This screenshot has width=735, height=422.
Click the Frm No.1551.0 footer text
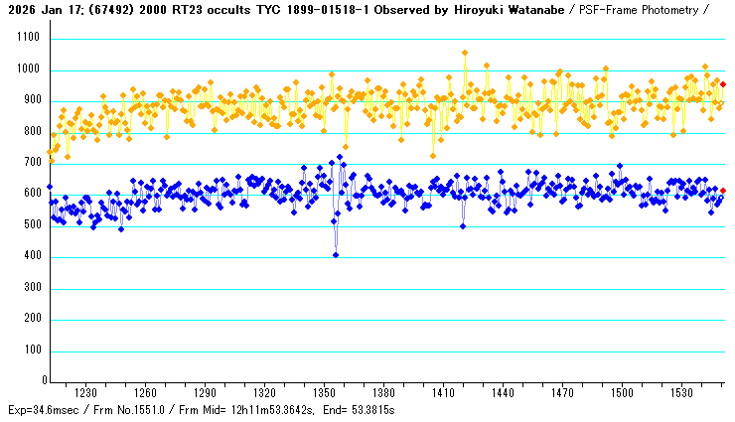pos(143,410)
